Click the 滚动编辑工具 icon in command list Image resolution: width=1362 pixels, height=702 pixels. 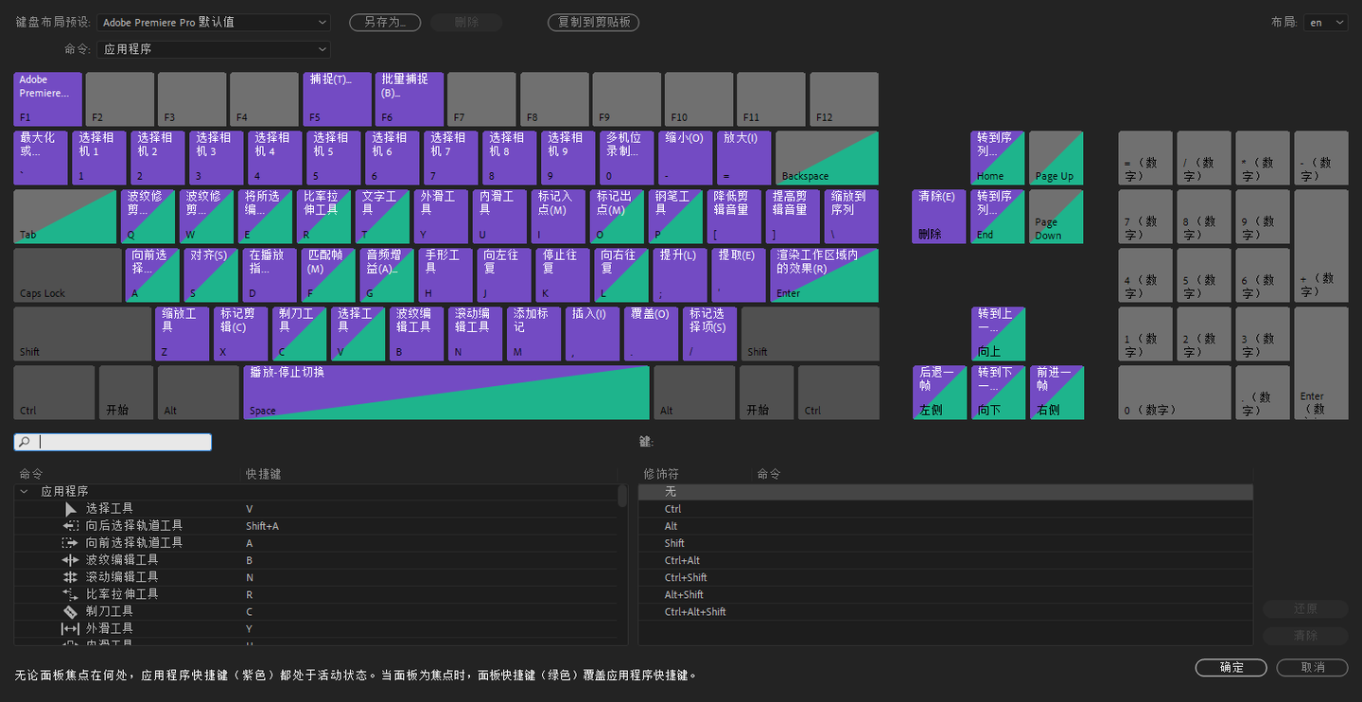click(70, 577)
